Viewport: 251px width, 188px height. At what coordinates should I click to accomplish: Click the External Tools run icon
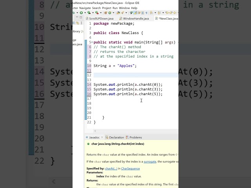[x=97, y=13]
